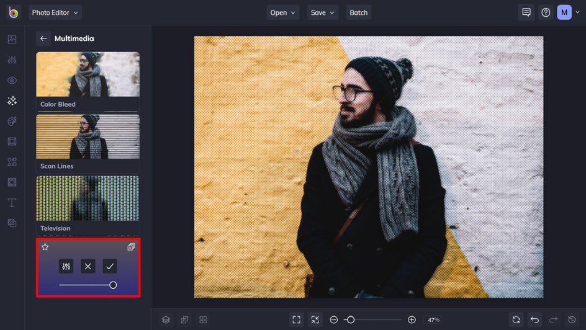Screen dimensions: 586x330
Task: Open the Touch Up eye sidebar icon
Action: 12,80
